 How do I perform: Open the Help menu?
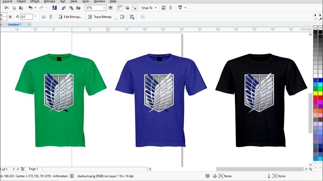tap(113, 1)
